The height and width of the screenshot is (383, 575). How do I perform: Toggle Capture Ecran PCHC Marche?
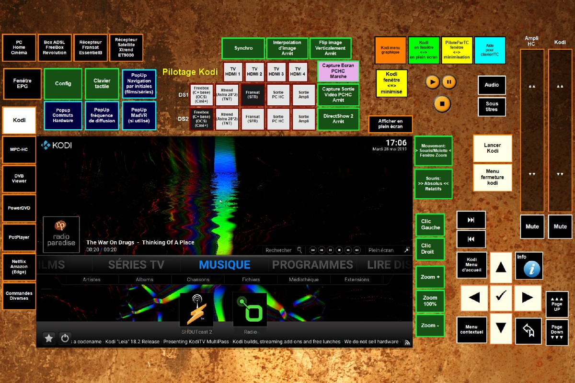(x=338, y=71)
